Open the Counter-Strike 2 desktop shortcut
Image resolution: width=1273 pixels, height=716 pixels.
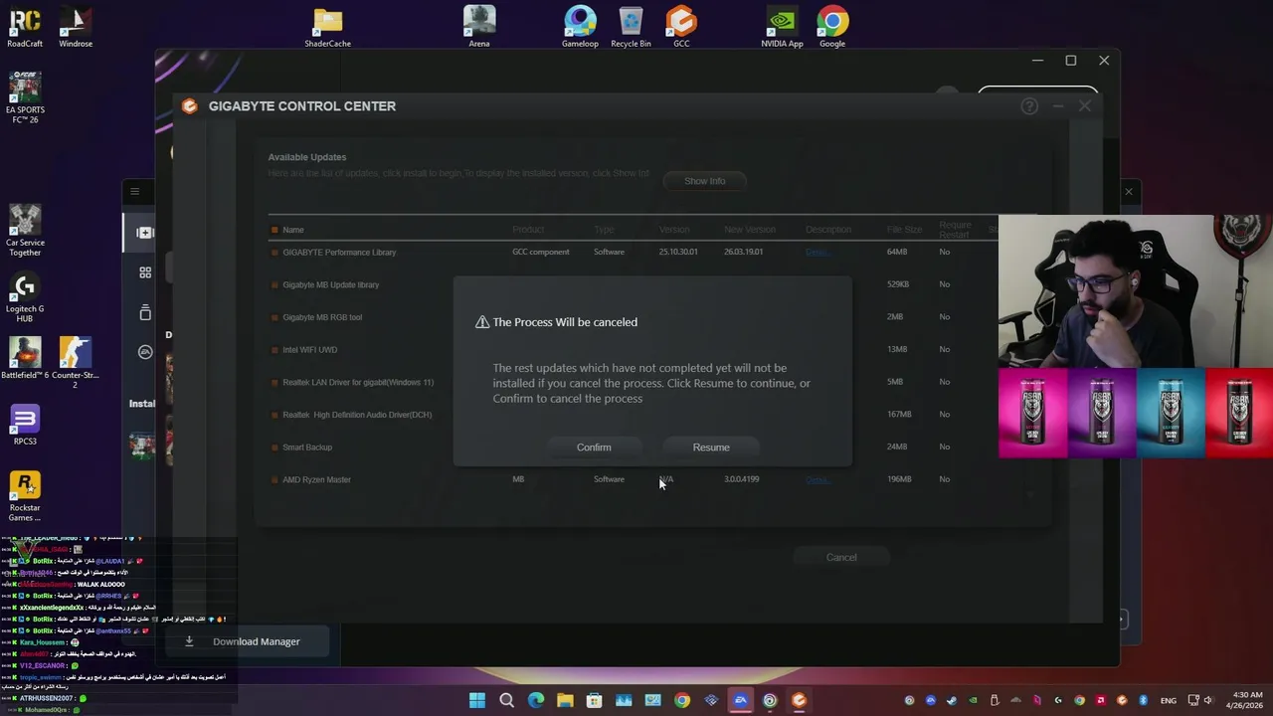click(x=76, y=363)
